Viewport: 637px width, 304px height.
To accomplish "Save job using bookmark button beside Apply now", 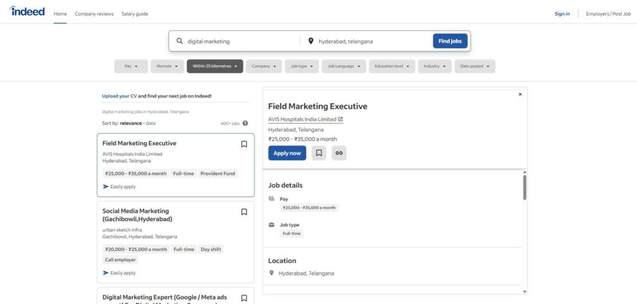I will pos(319,153).
